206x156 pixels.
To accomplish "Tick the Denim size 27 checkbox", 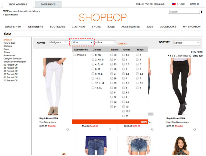I will pos(112,74).
